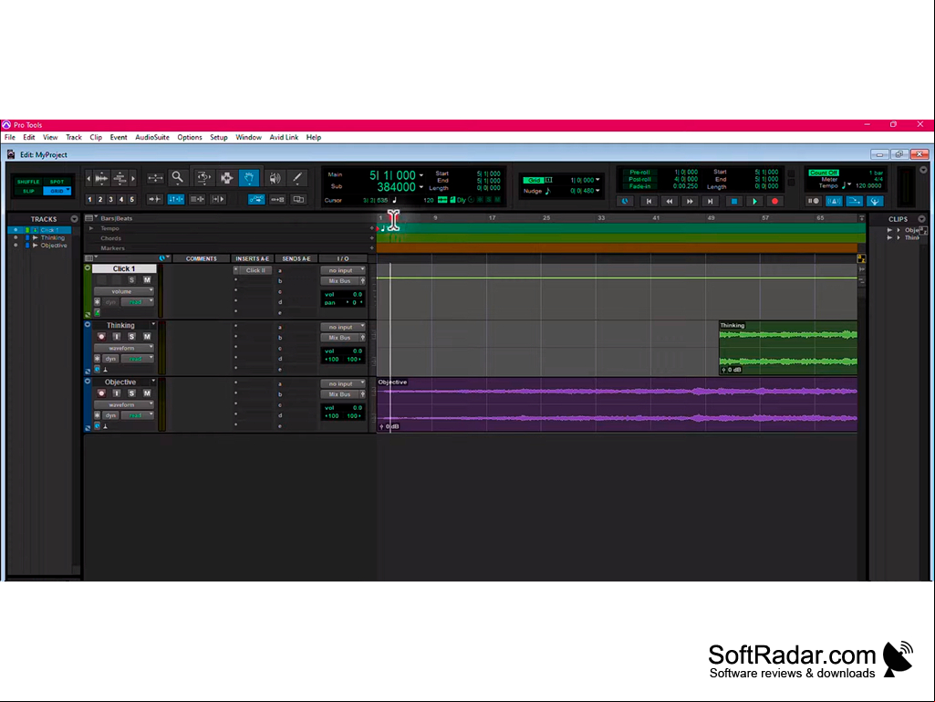
Task: Return to zero in transport
Action: 649,201
